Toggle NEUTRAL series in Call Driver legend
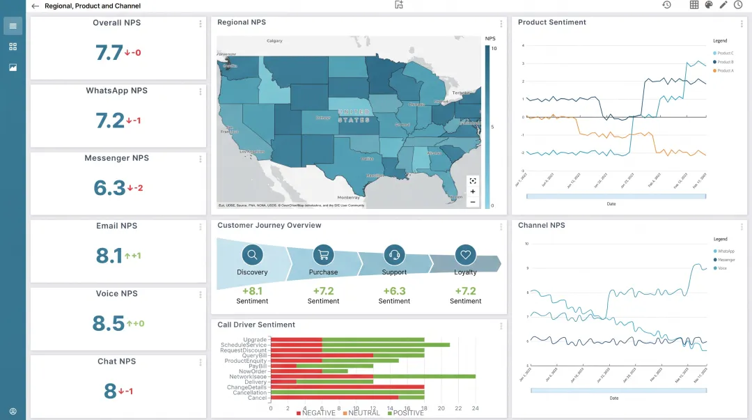Image resolution: width=752 pixels, height=420 pixels. click(361, 413)
